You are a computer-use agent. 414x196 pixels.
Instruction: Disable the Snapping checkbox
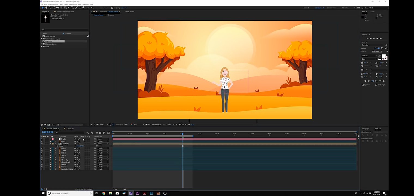point(112,8)
